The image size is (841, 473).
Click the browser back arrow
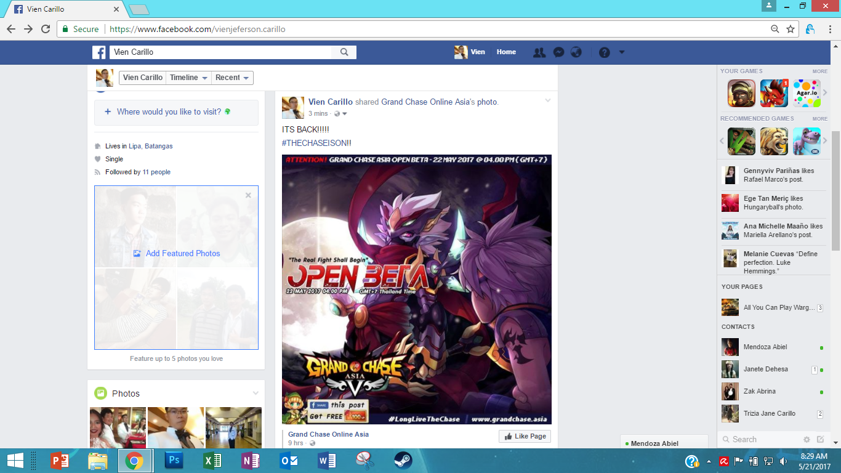click(x=11, y=29)
